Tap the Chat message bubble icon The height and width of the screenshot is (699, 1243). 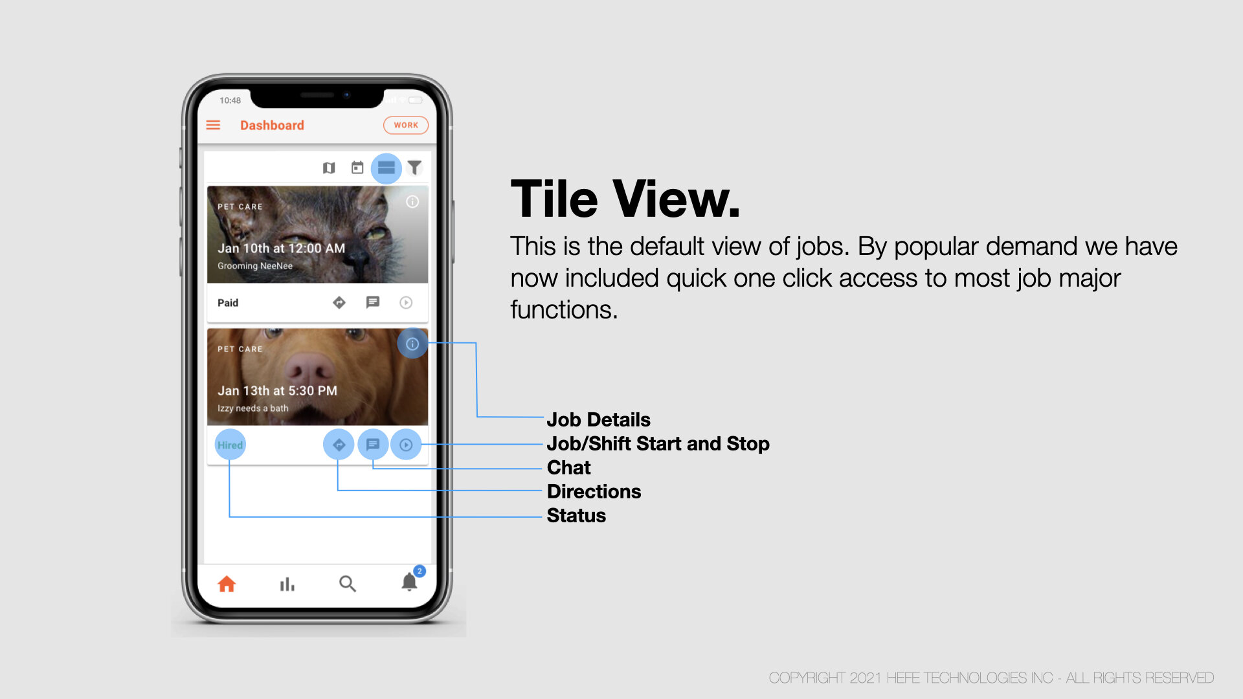(372, 444)
